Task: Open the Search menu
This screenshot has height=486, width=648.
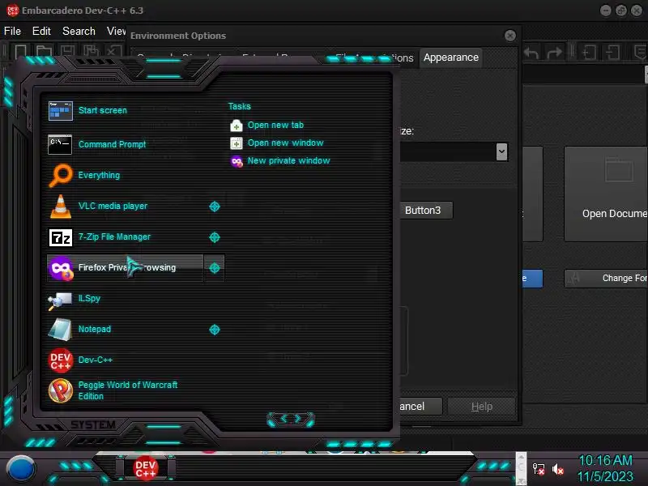Action: click(x=79, y=31)
